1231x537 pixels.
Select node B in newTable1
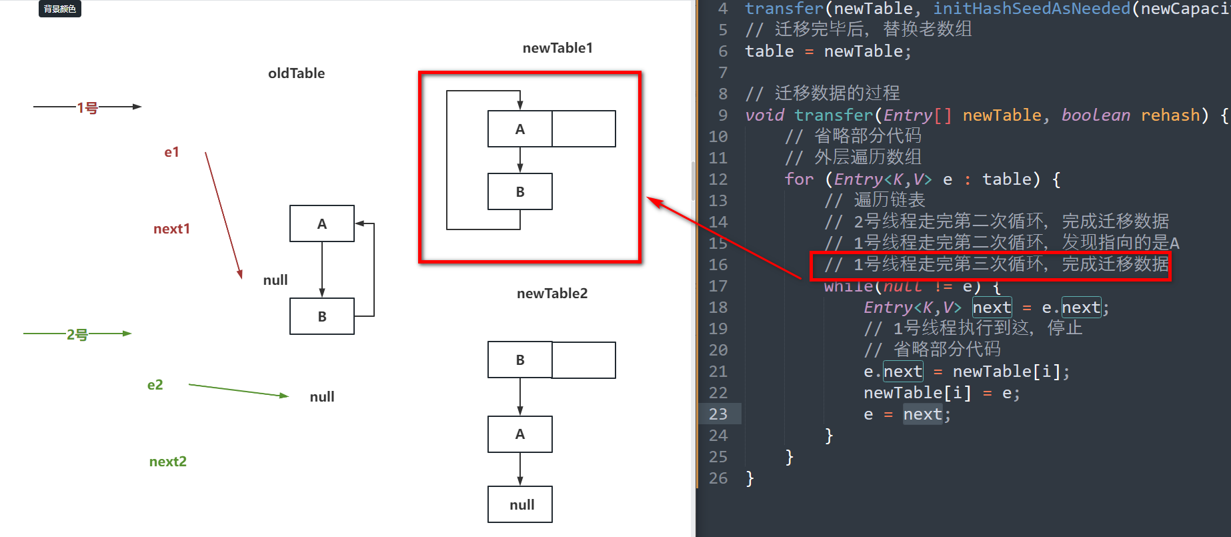coord(520,191)
